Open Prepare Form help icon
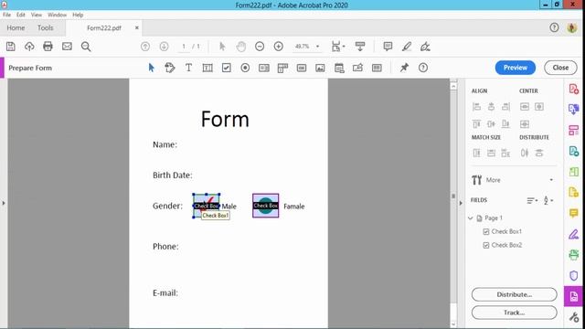Viewport: 585px width, 329px height. click(423, 68)
